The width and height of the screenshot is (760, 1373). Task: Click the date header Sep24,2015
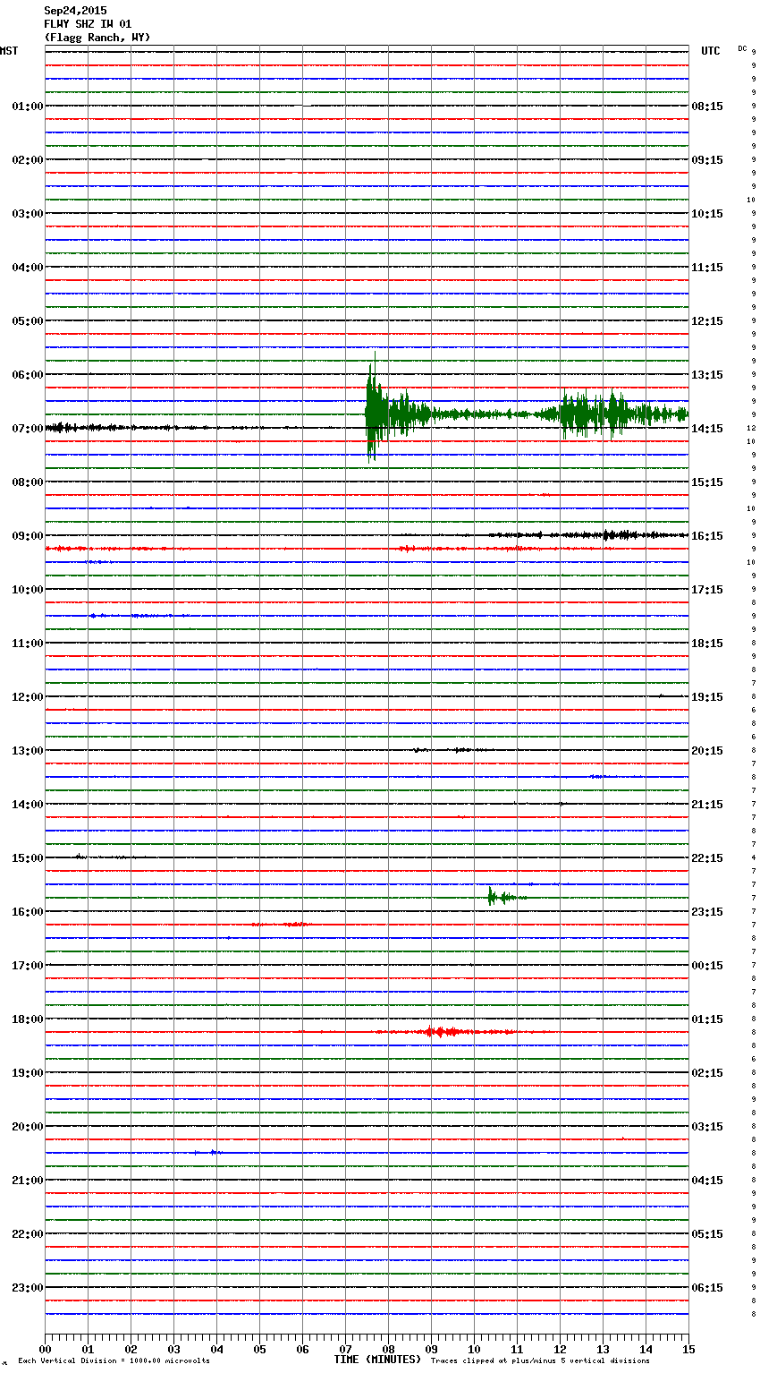pyautogui.click(x=75, y=11)
